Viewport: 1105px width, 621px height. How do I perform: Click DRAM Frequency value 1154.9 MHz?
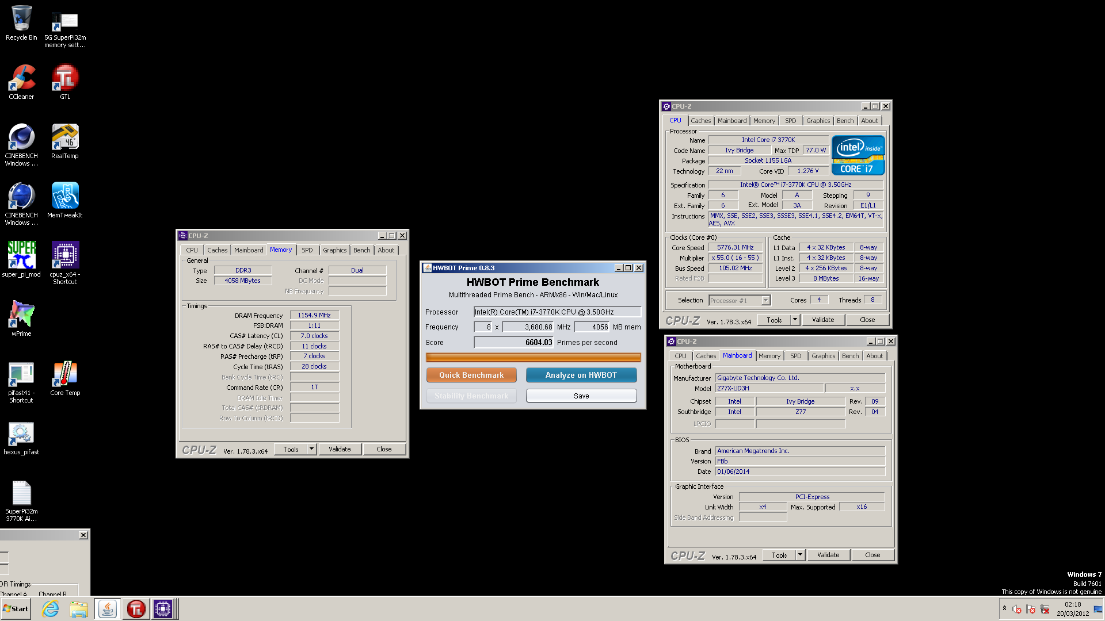[314, 315]
